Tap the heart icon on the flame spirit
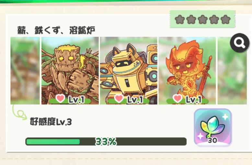252x165 pixels. click(x=178, y=98)
